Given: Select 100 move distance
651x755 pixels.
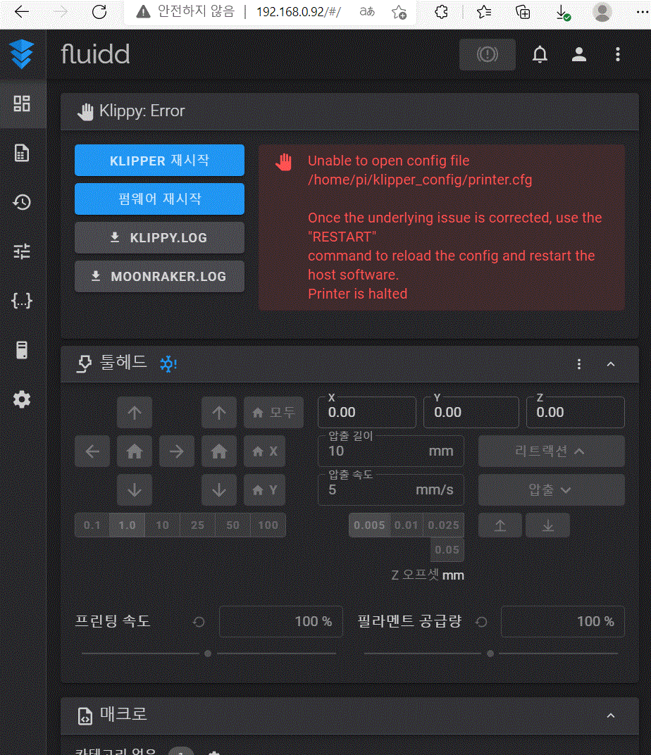Looking at the screenshot, I should [268, 525].
